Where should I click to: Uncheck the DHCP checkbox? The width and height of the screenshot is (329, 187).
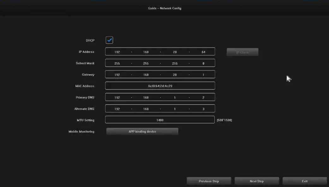109,40
